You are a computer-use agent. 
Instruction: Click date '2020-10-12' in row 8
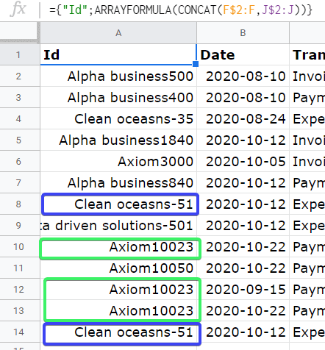(243, 204)
